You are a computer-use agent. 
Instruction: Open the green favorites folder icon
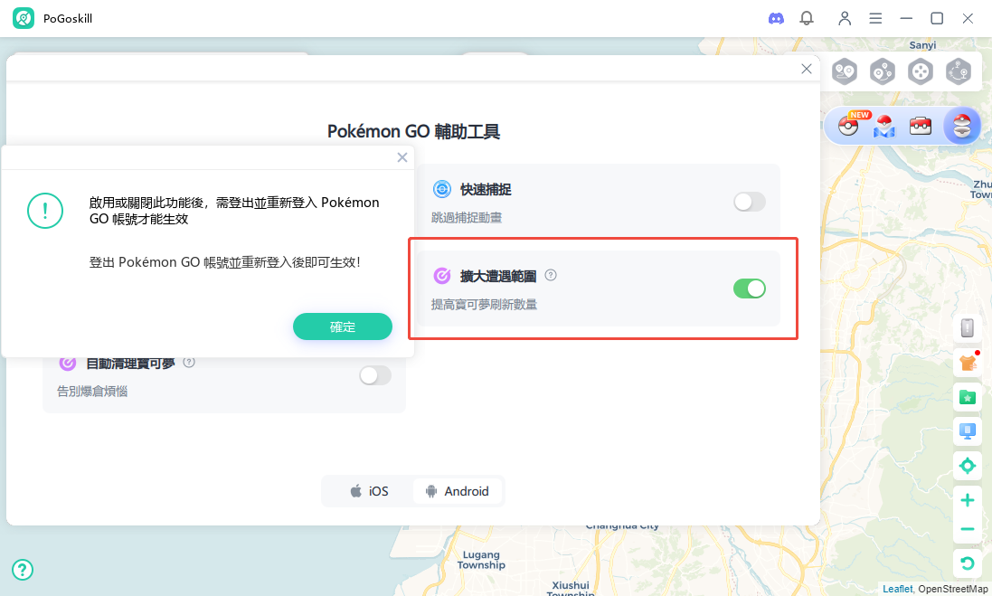[x=968, y=397]
